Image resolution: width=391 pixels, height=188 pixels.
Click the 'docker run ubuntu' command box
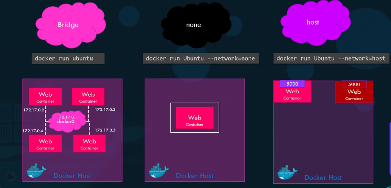tap(68, 59)
